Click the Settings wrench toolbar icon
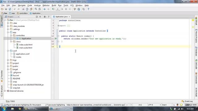198x111 pixels. click(75, 9)
